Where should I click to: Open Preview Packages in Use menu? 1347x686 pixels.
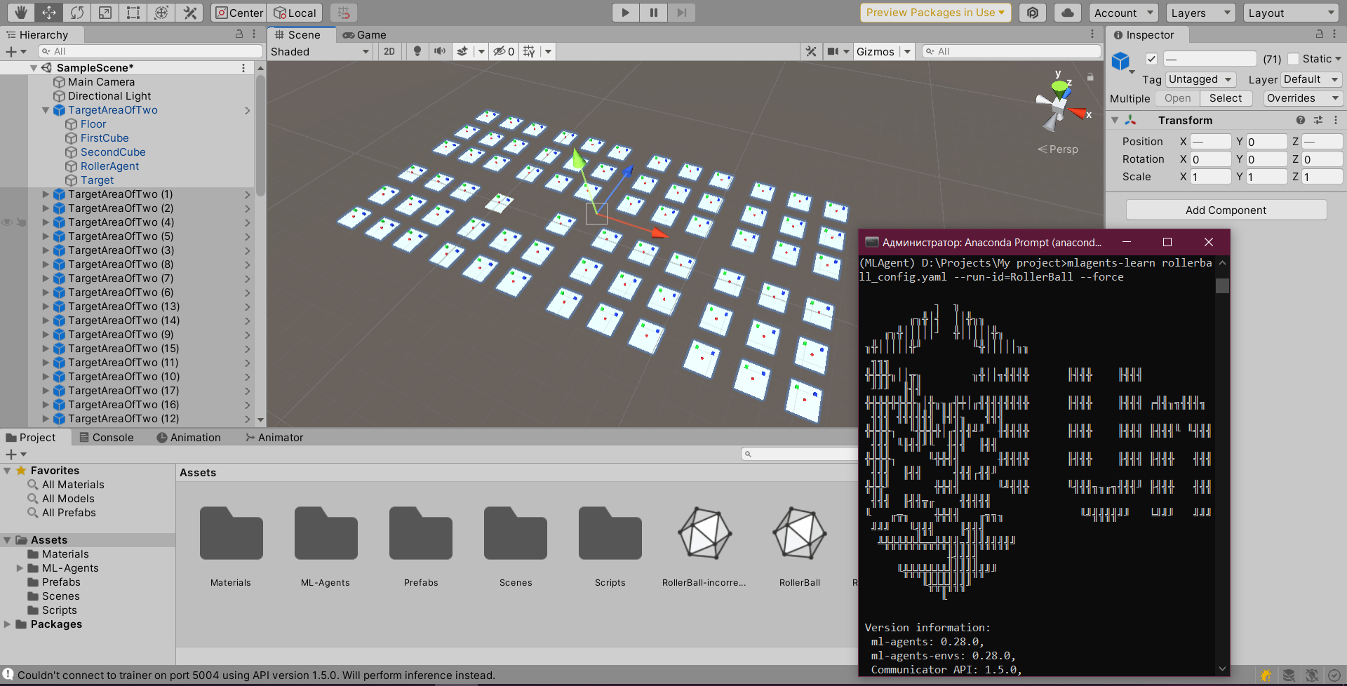click(x=935, y=13)
